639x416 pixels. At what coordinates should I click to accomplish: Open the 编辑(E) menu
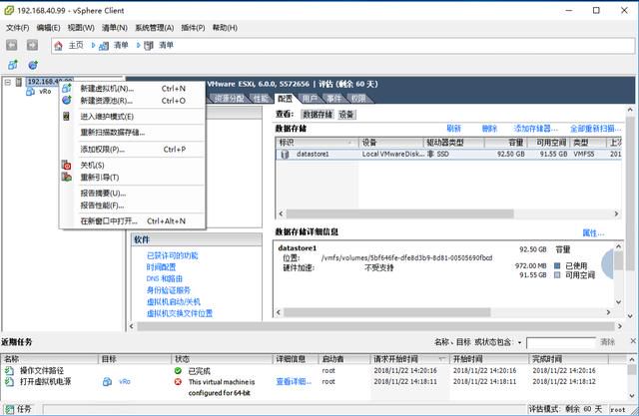pos(48,28)
